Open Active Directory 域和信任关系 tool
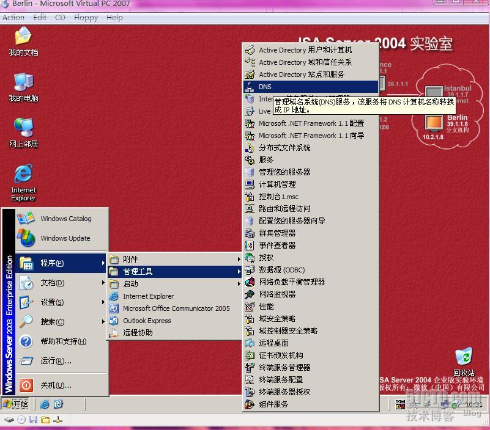 [x=311, y=62]
